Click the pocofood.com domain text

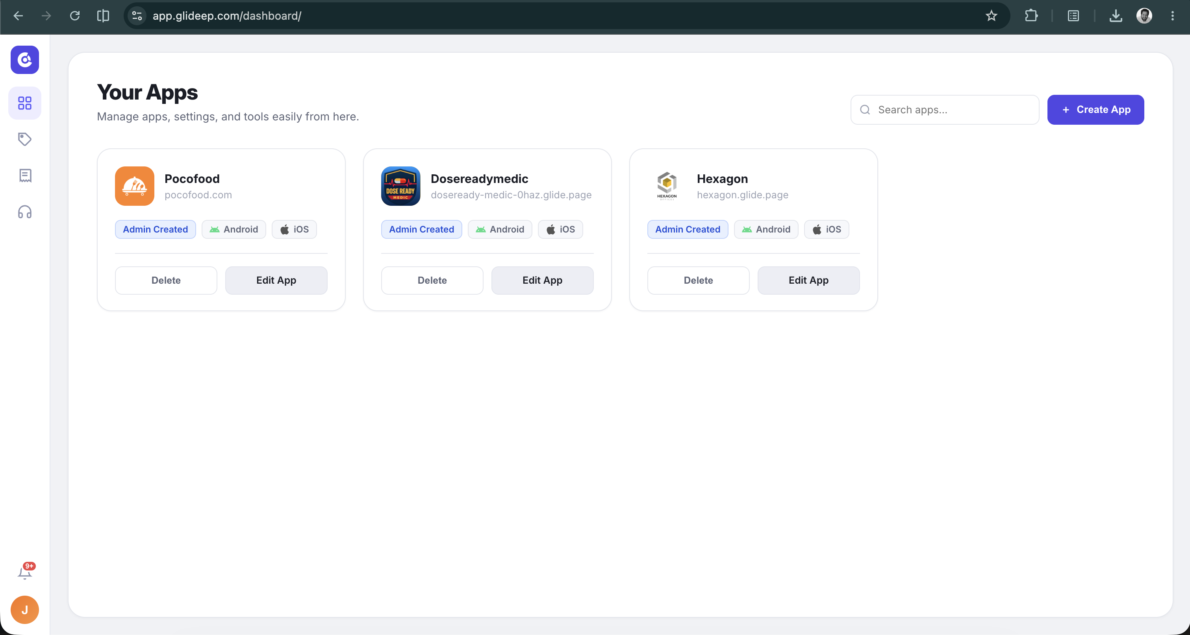point(198,195)
